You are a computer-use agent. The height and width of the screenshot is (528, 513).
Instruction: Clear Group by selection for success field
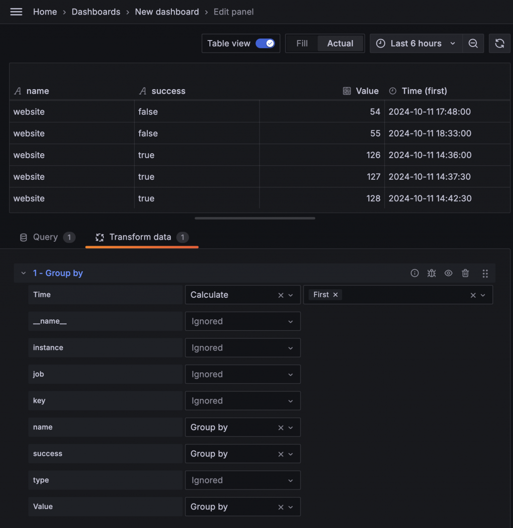click(281, 454)
